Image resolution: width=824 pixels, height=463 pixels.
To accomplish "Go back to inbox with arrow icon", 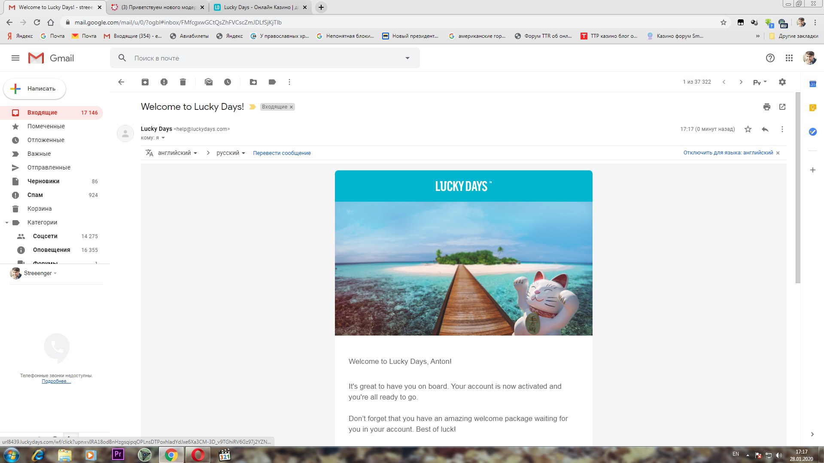I will (121, 82).
